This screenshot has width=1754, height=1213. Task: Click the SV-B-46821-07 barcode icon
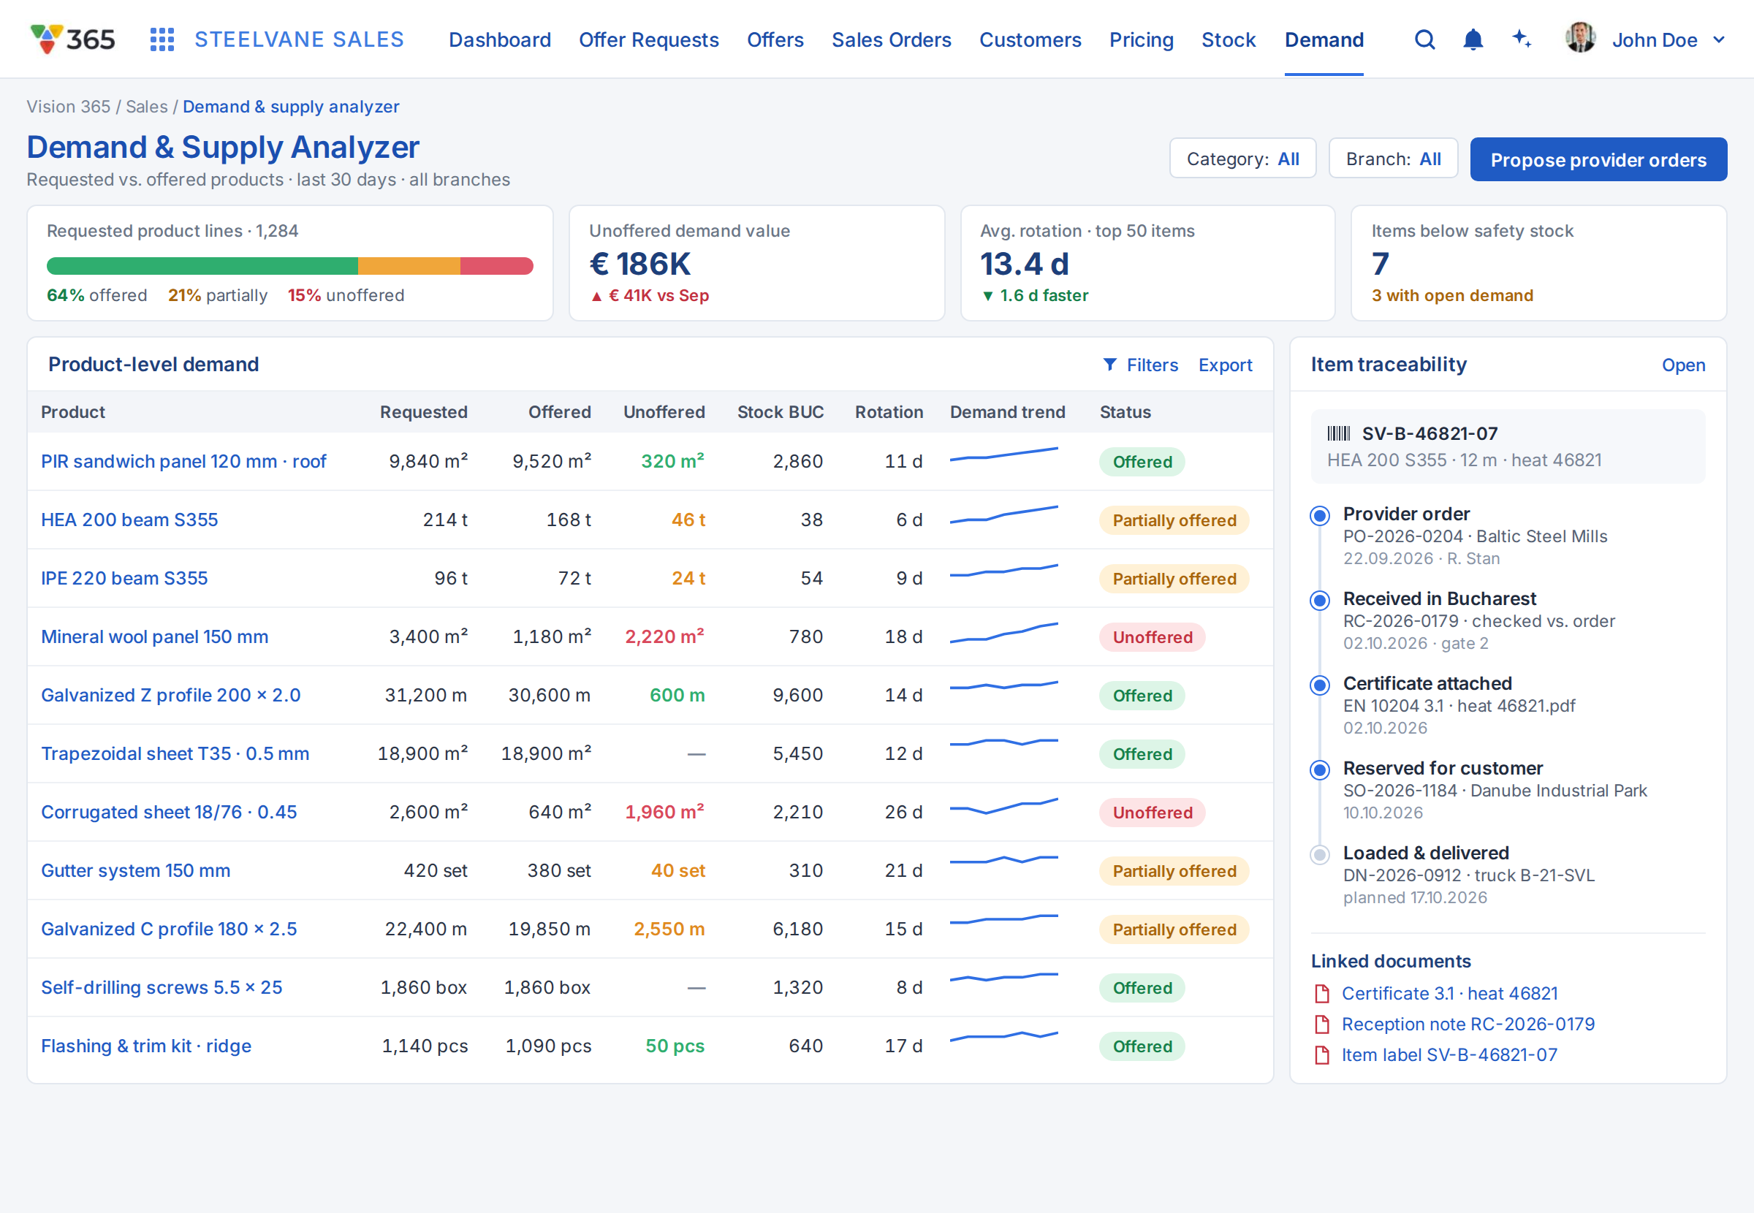(1338, 433)
